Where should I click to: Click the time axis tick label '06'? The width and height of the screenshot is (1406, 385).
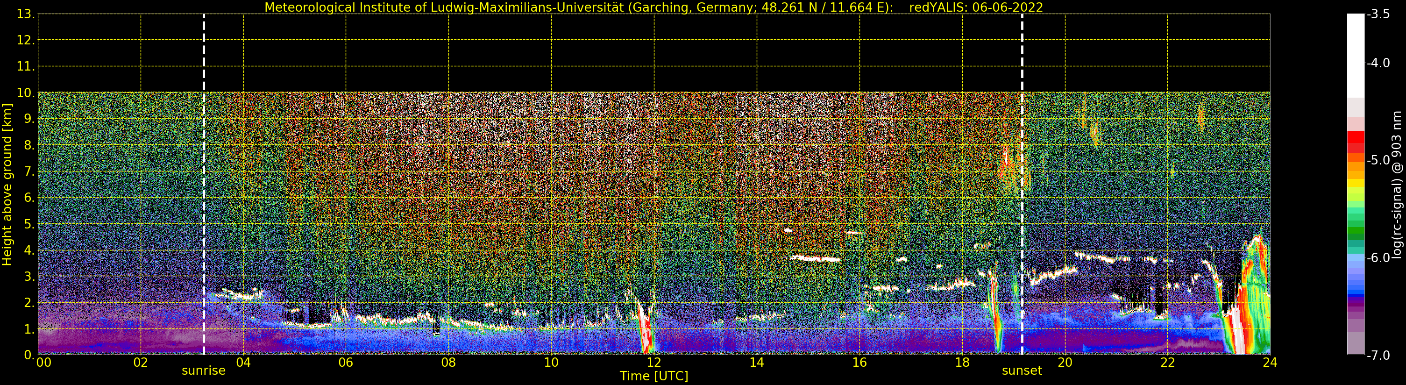pos(346,363)
